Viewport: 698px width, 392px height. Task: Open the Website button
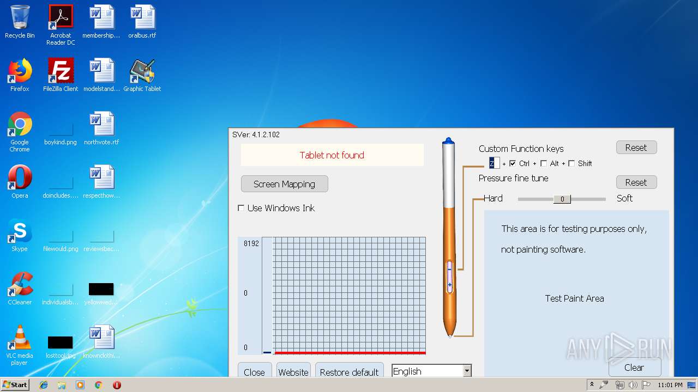pos(293,371)
